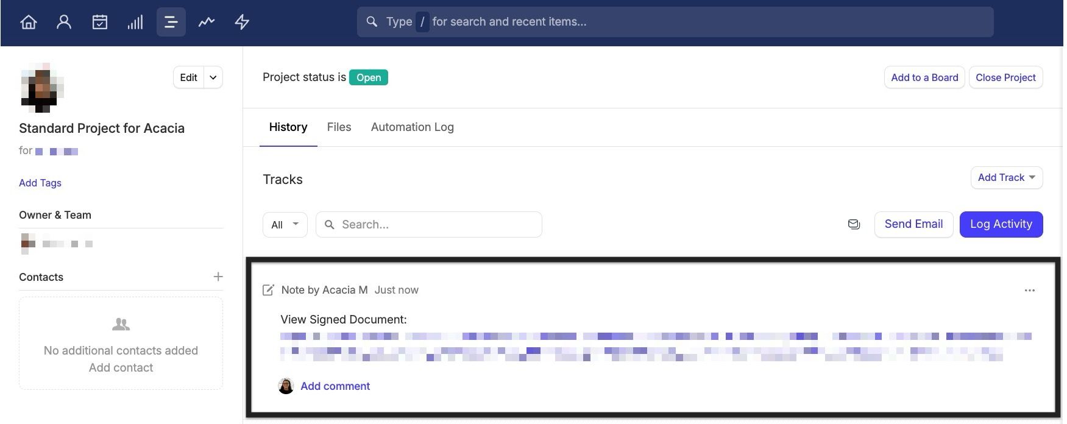Click the 'View Signed Document:' text
Viewport: 1067px width, 424px height.
click(344, 319)
